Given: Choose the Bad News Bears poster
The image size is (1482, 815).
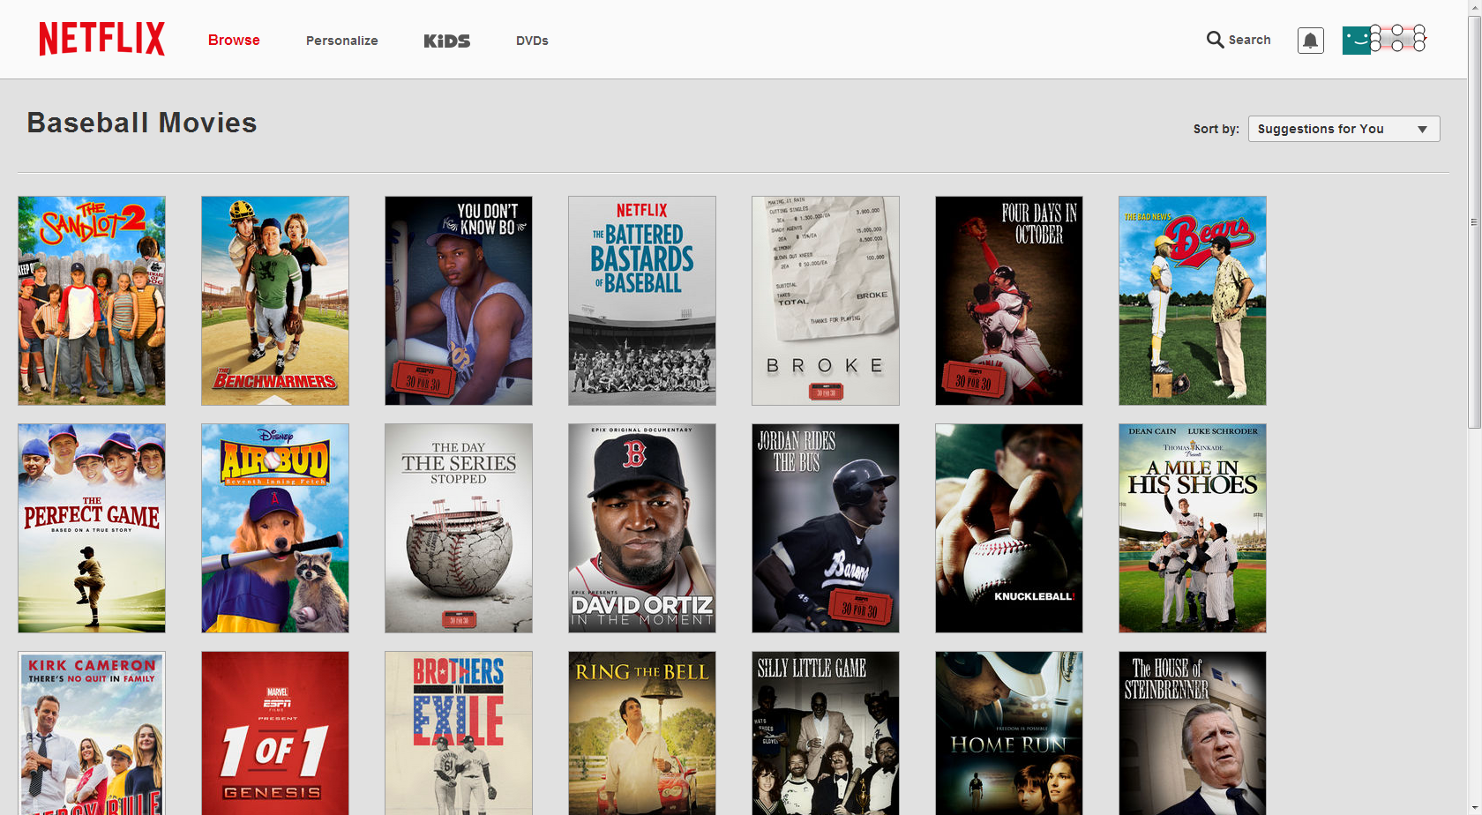Looking at the screenshot, I should point(1192,300).
